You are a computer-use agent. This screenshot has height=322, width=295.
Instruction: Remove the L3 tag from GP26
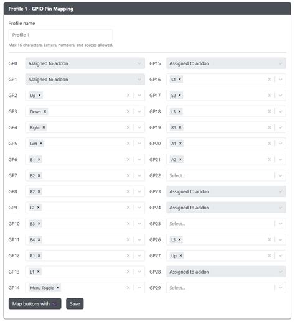pos(180,239)
